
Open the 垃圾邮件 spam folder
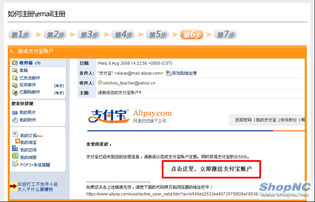pos(28,85)
